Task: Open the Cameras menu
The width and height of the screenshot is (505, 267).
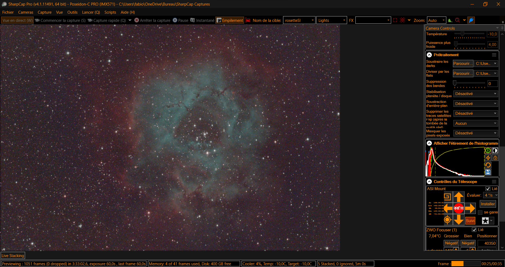Action: point(26,12)
